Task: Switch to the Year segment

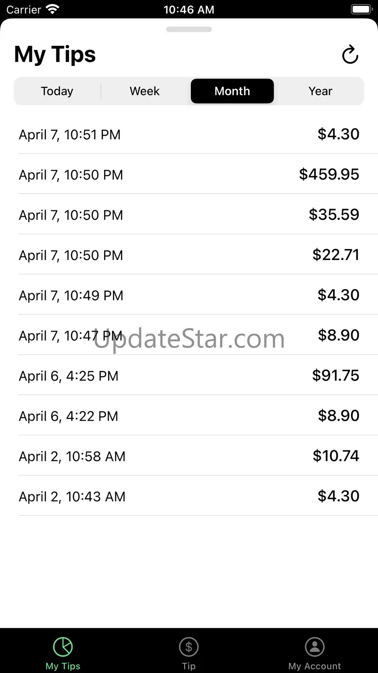Action: pyautogui.click(x=320, y=91)
